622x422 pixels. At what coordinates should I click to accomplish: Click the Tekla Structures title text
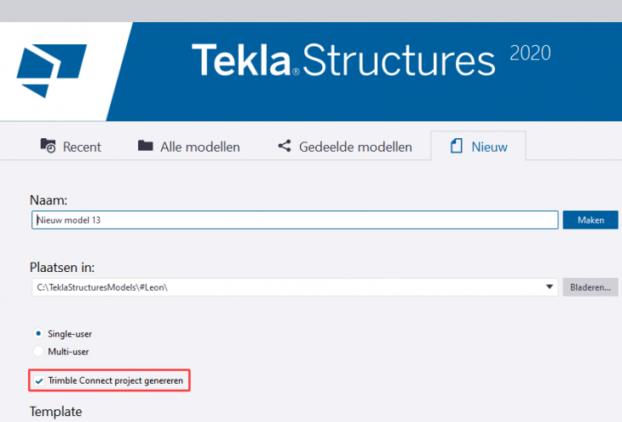click(x=343, y=61)
